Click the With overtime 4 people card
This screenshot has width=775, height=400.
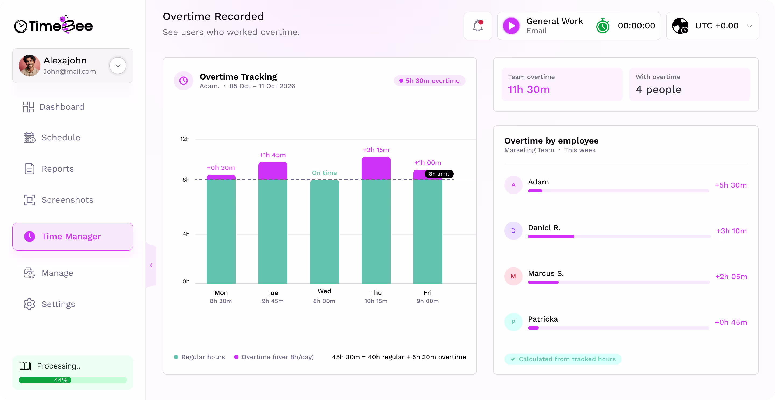(x=689, y=84)
